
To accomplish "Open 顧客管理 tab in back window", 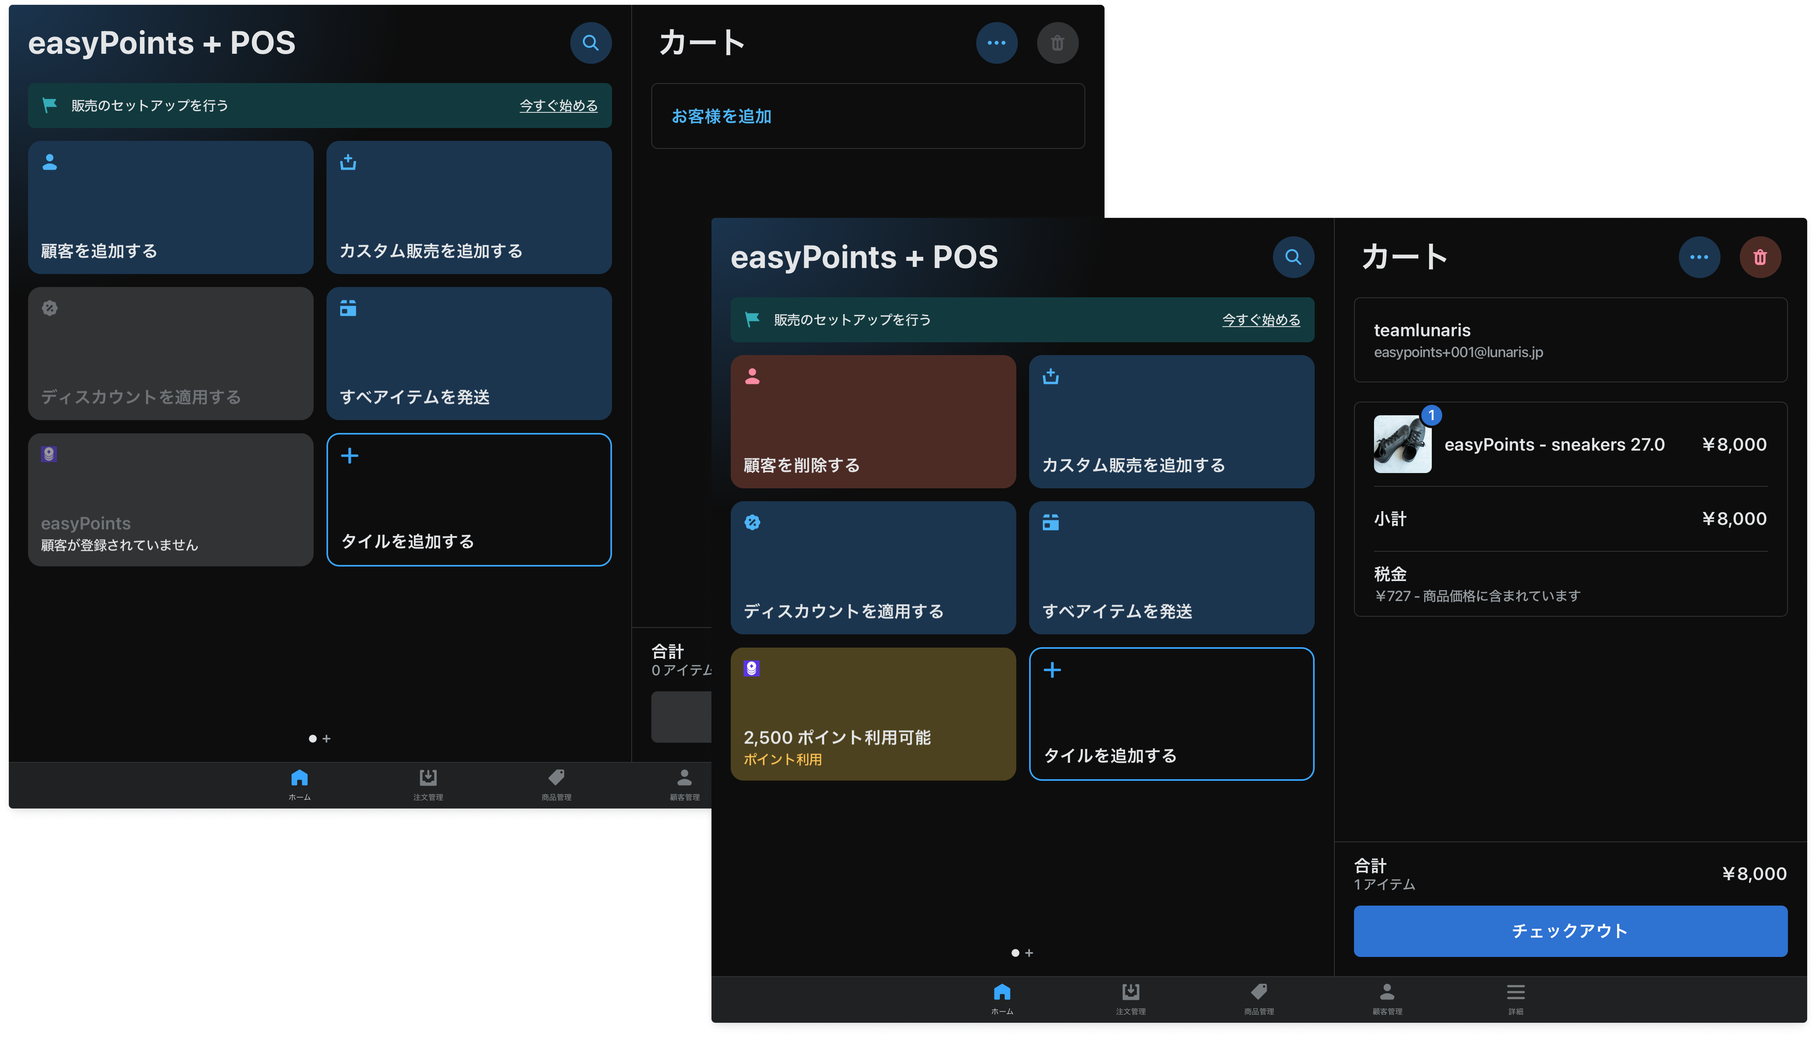I will pos(684,785).
